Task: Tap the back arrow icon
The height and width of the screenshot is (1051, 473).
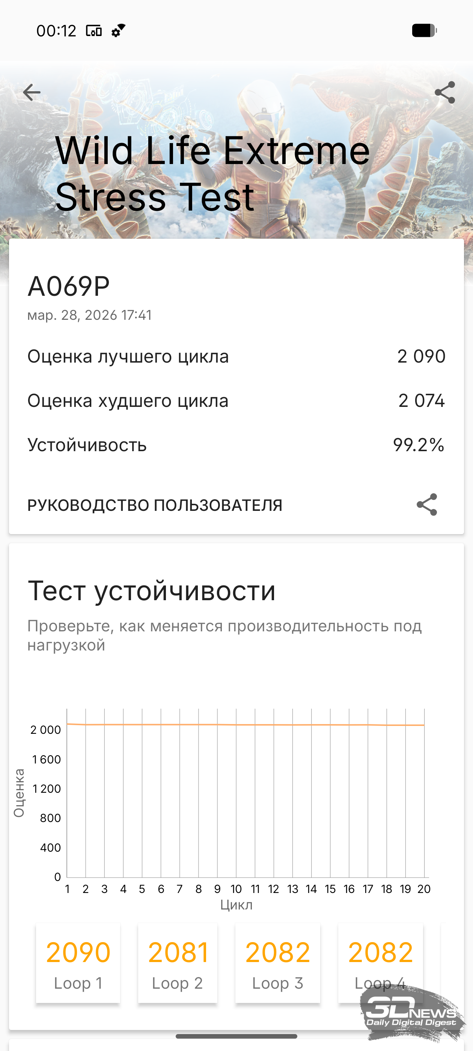Action: tap(32, 93)
